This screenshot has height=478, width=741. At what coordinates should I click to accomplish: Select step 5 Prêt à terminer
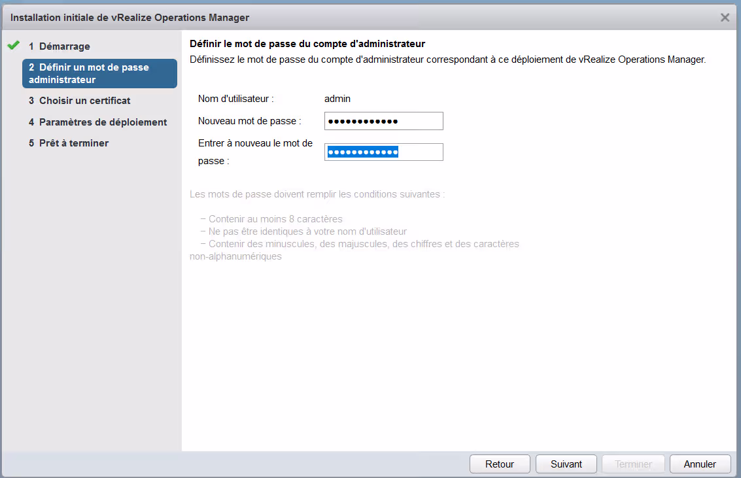73,143
